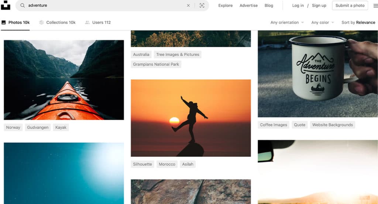The height and width of the screenshot is (204, 378).
Task: Open the forest treetops photo
Action: (191, 39)
